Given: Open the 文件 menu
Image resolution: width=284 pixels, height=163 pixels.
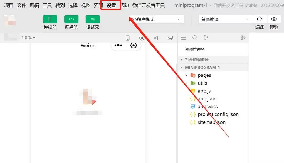Looking at the screenshot, I should (21, 5).
